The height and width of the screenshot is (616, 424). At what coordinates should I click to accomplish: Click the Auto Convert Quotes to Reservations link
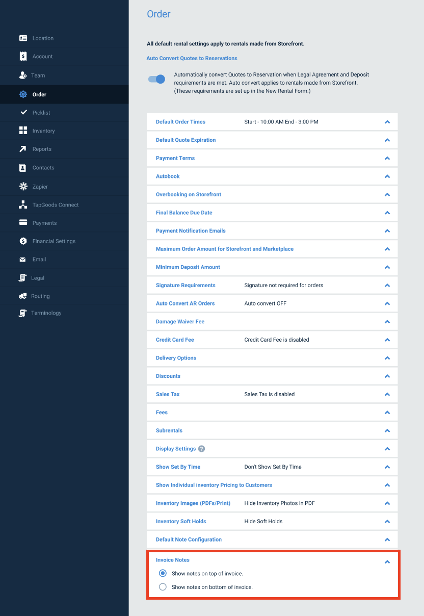pos(192,58)
